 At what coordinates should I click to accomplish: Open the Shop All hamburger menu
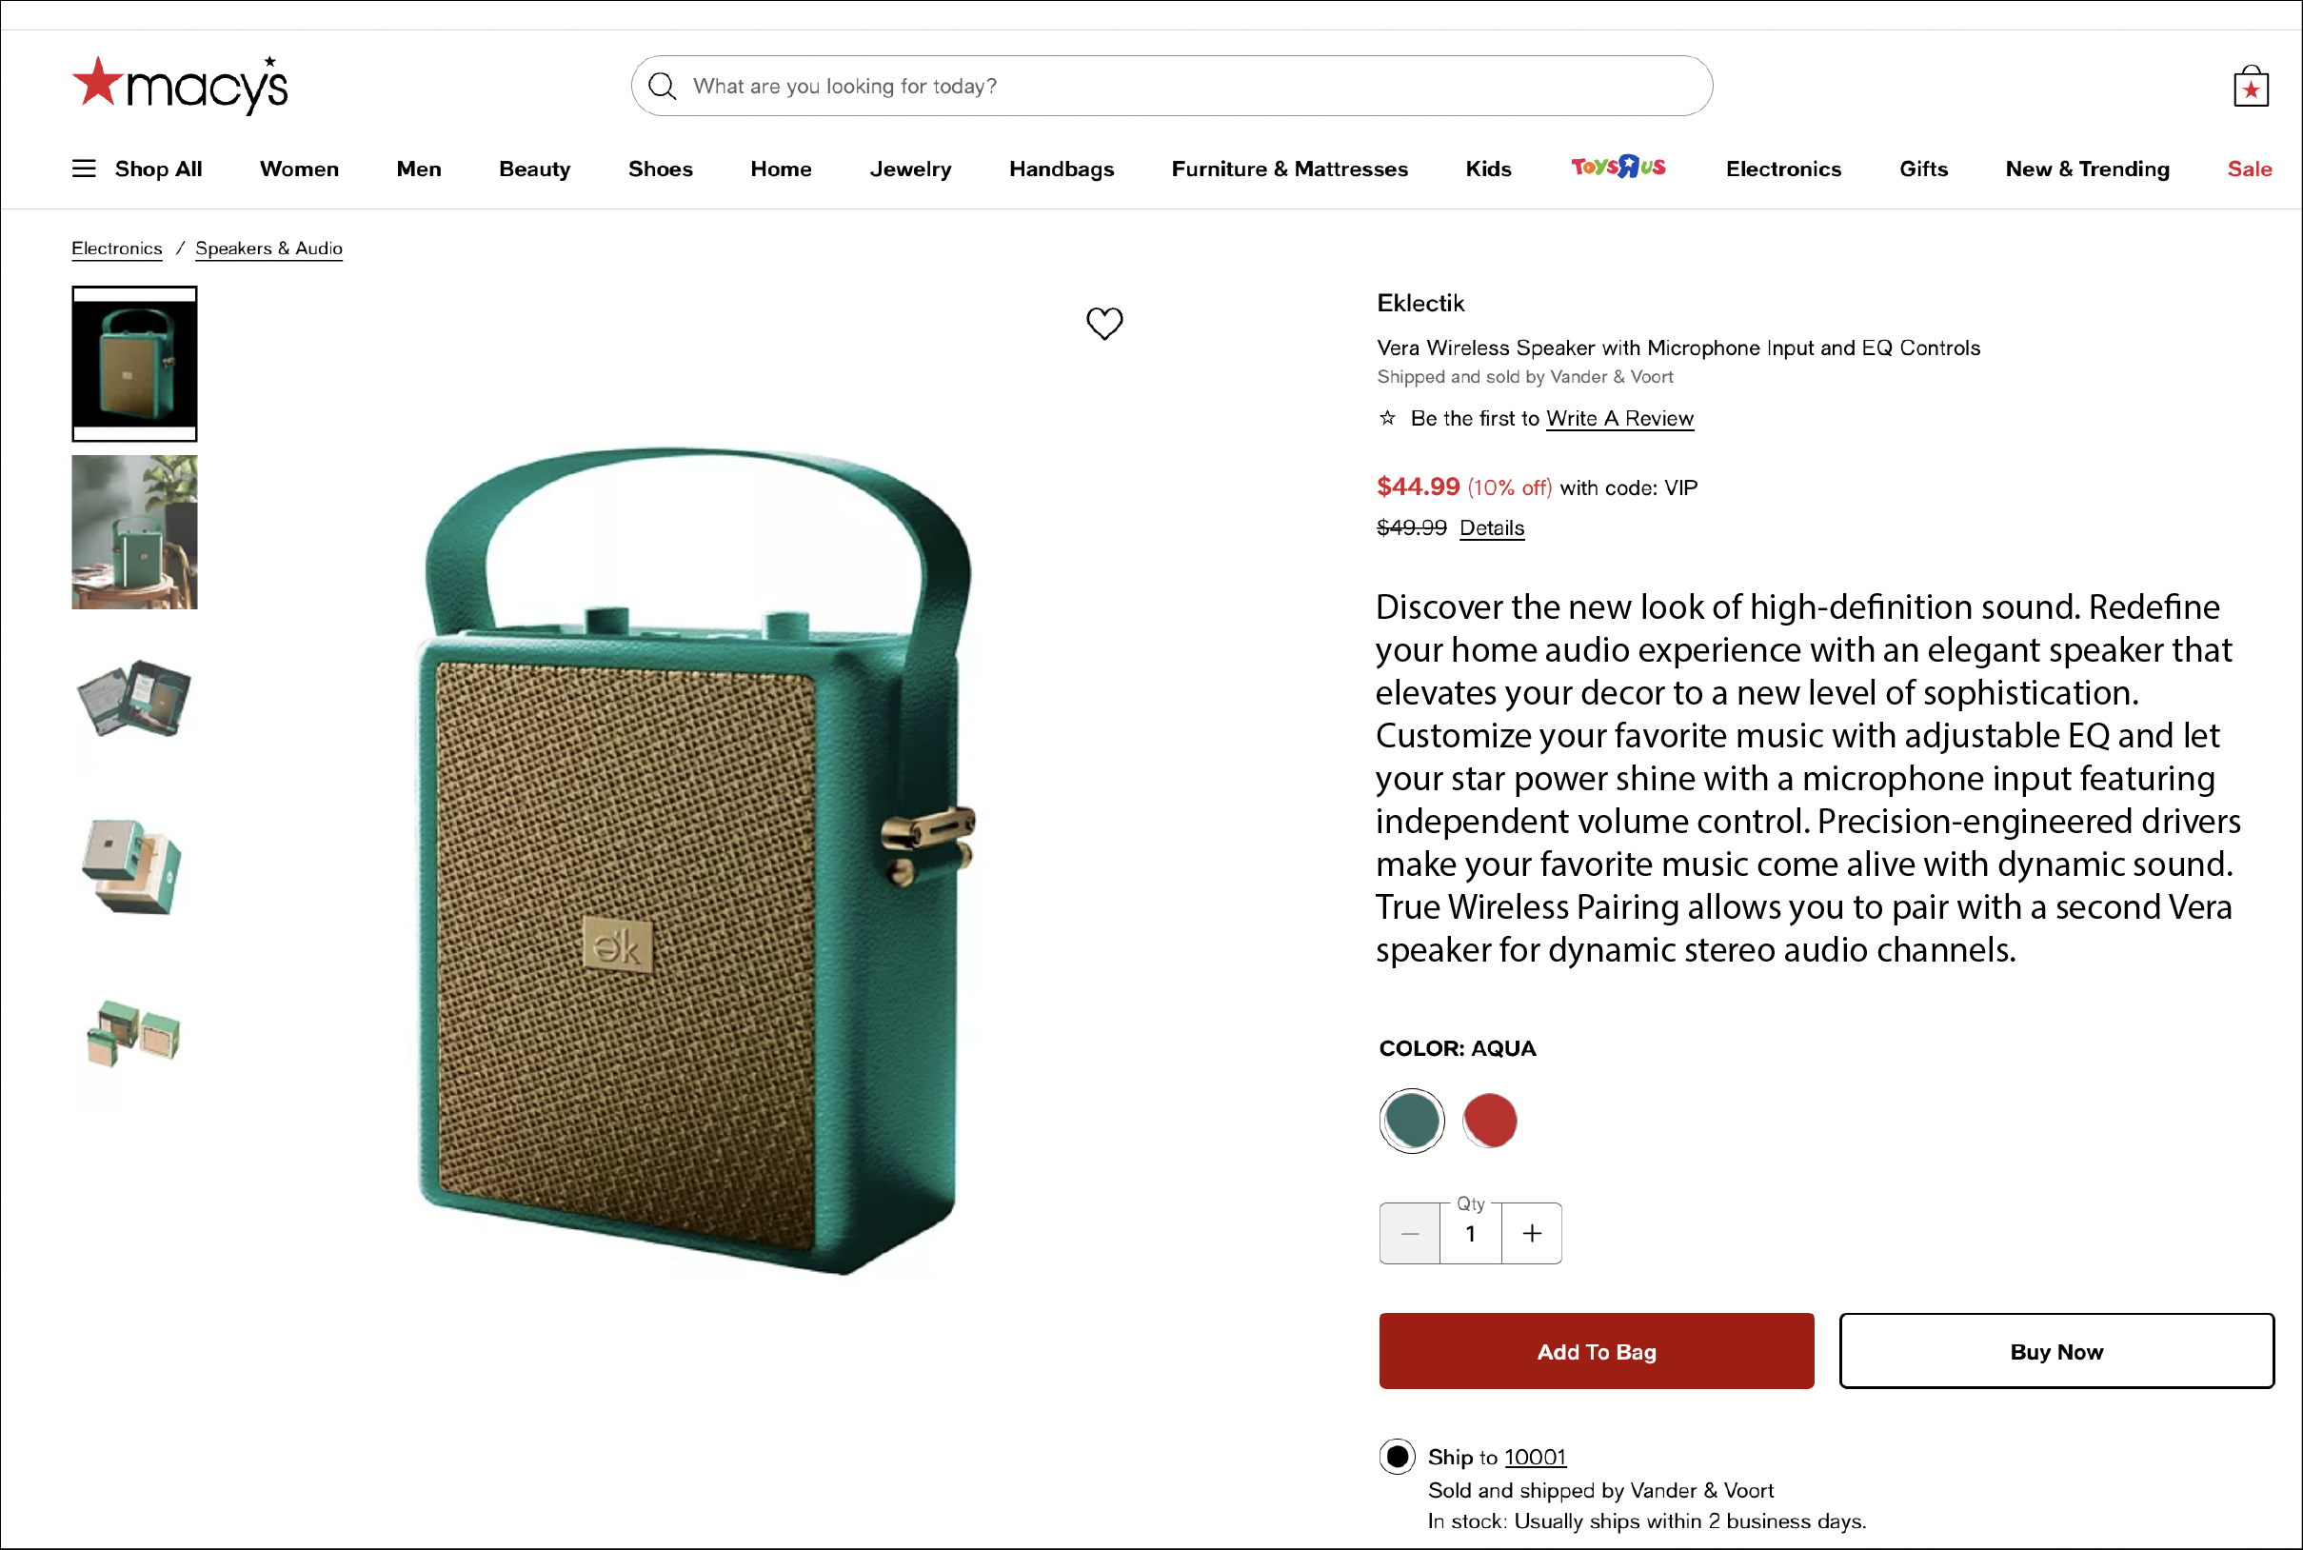pos(85,169)
